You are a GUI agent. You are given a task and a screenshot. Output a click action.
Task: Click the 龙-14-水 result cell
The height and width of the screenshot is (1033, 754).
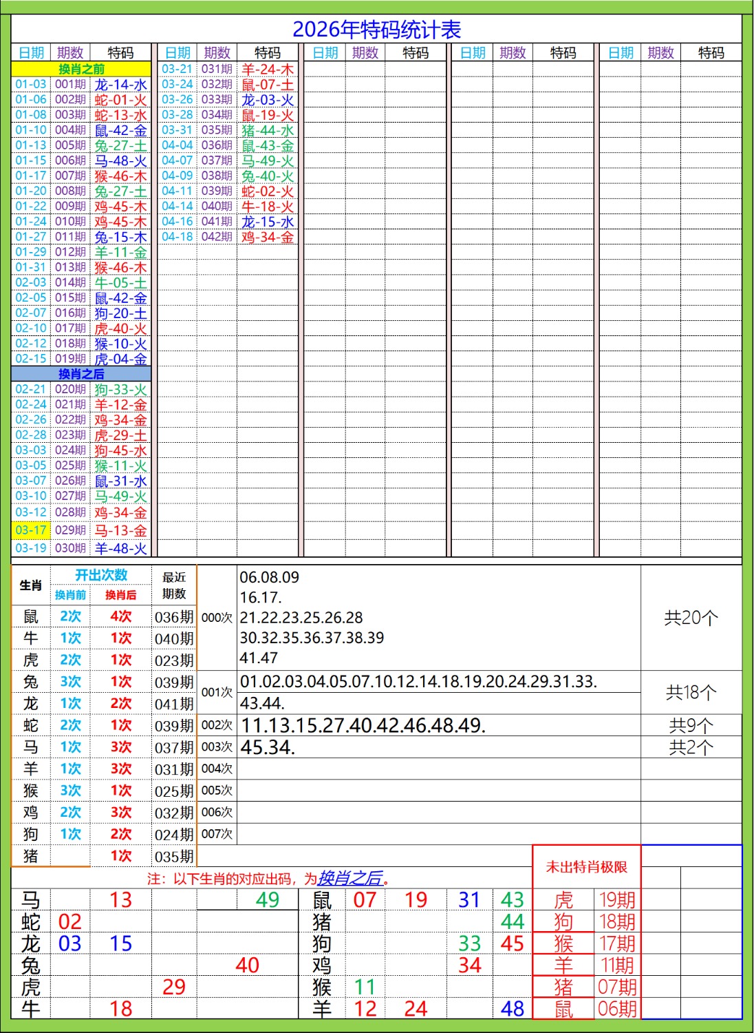click(x=120, y=85)
